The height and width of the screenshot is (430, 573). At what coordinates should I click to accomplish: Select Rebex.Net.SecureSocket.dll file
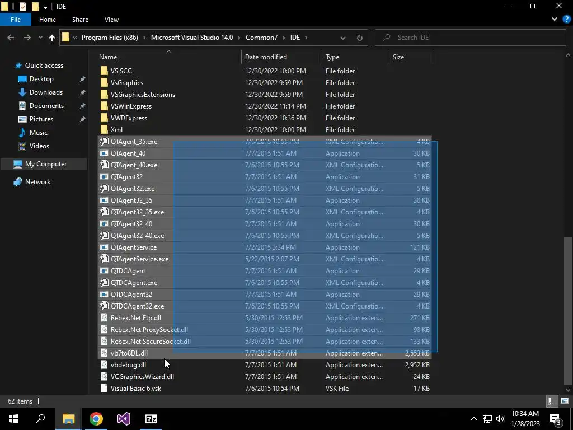151,341
